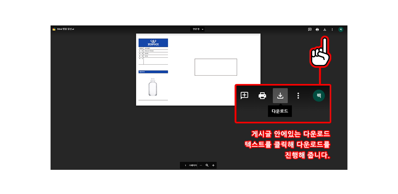Zoom out with the minus button
This screenshot has height=194, width=398.
pyautogui.click(x=201, y=165)
